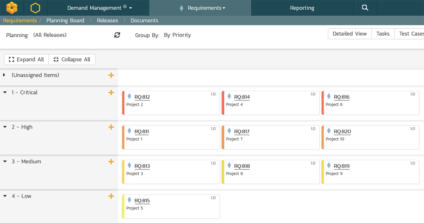Open the Requirements menu in top bar
Screen dimensions: 424x223
pyautogui.click(x=201, y=8)
